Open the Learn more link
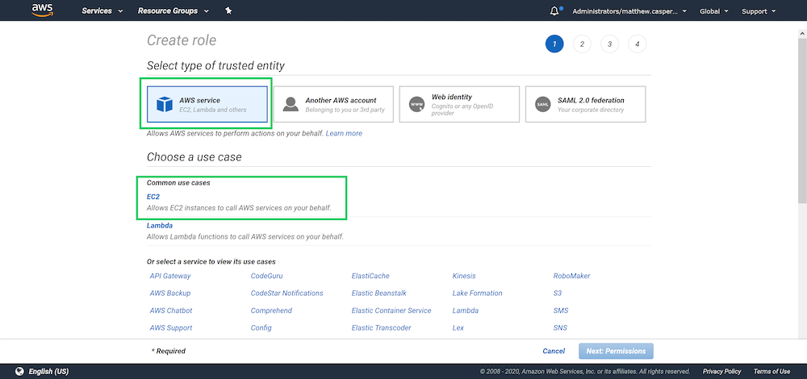The width and height of the screenshot is (807, 379). (344, 133)
